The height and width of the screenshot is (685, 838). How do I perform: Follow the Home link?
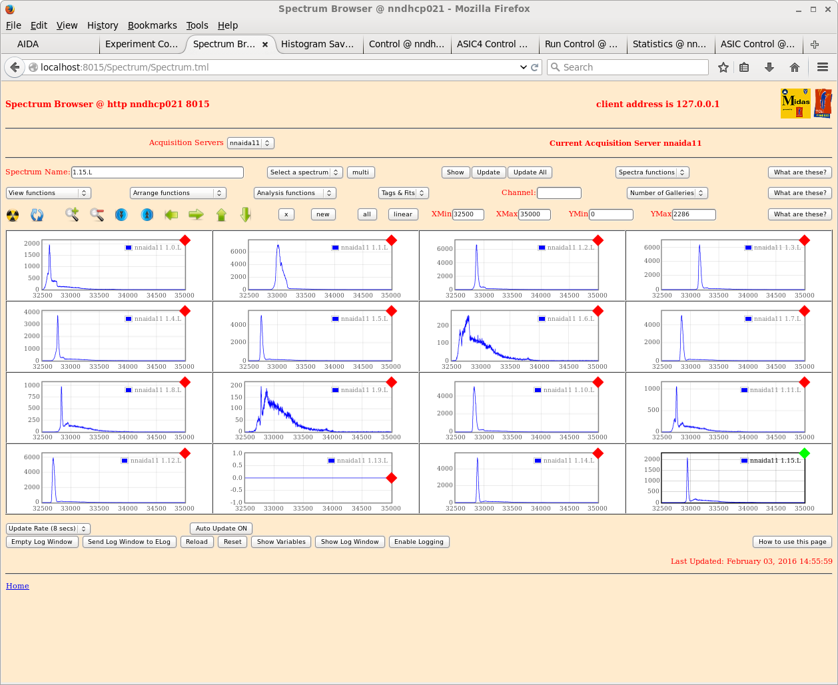(x=17, y=586)
